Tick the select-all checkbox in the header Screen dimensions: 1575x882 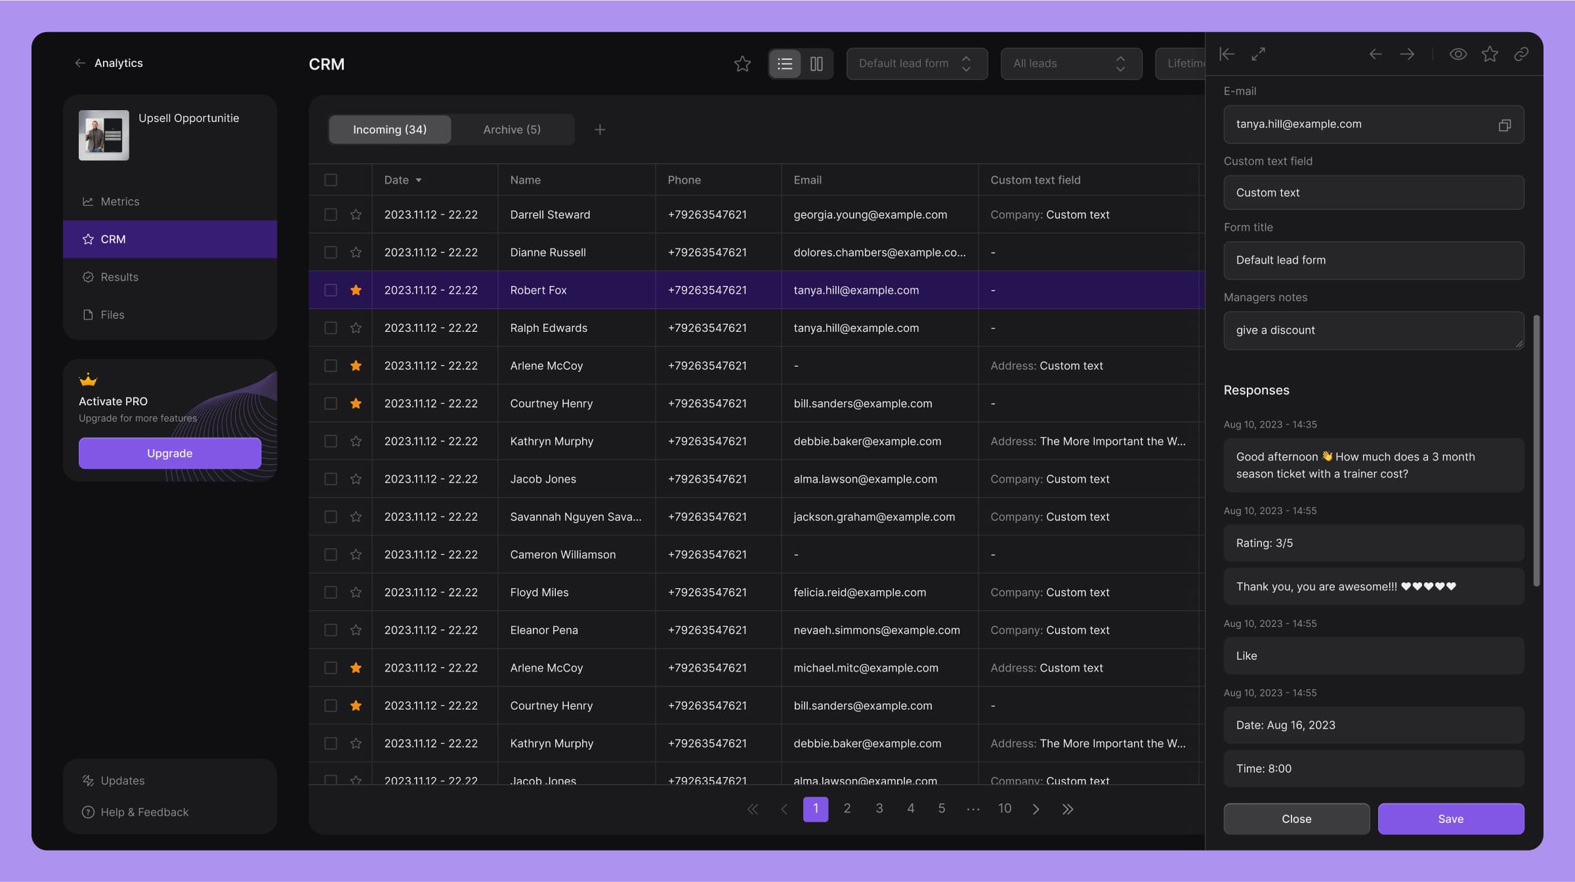[331, 180]
